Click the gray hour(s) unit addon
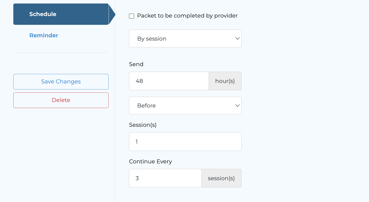 pos(225,81)
